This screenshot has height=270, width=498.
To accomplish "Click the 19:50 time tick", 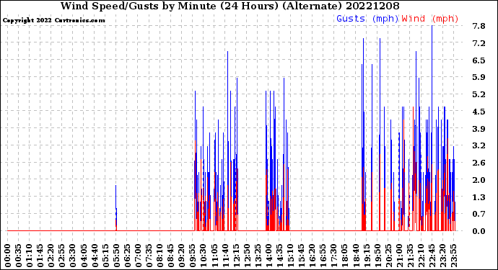I will point(377,256).
